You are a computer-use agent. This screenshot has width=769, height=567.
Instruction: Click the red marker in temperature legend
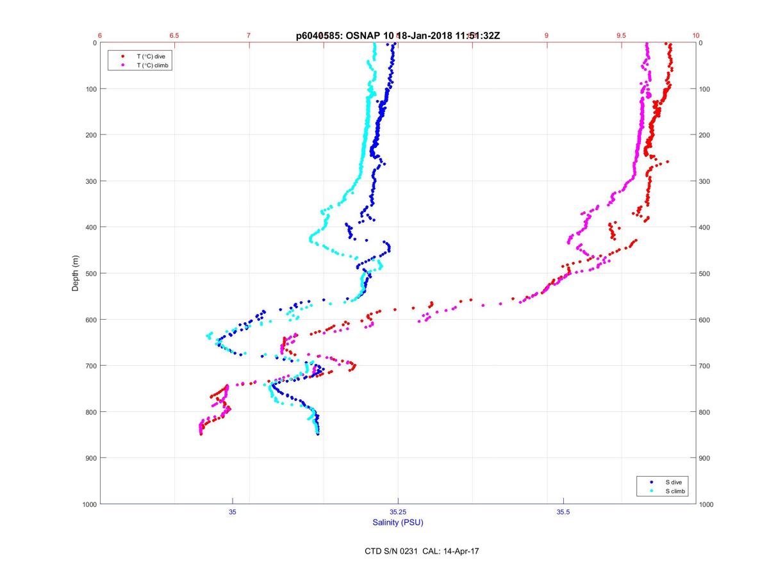pyautogui.click(x=122, y=56)
